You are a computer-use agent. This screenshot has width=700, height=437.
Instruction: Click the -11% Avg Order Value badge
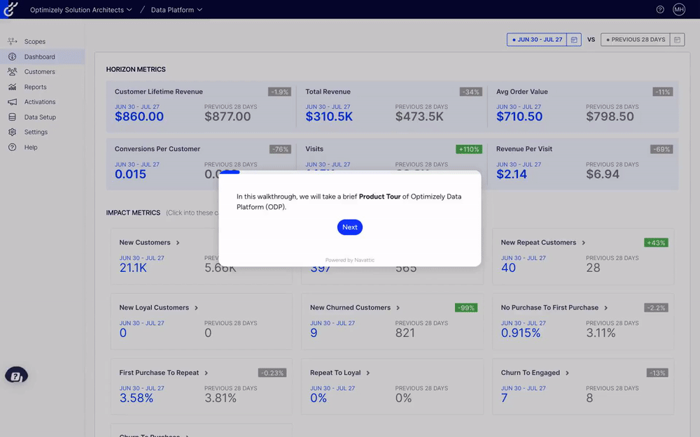tap(663, 92)
